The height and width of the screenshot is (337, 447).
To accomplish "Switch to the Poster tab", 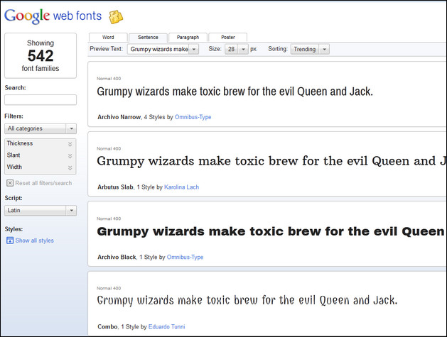I will [x=227, y=37].
